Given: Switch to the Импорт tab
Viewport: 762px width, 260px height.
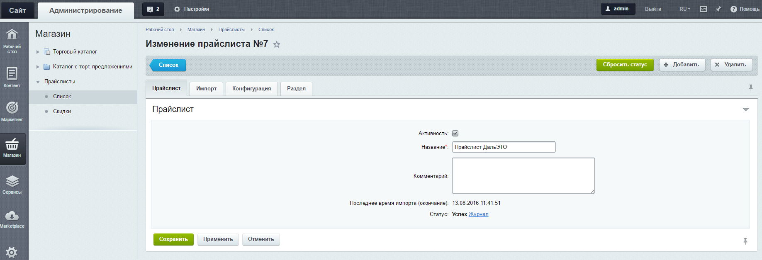Looking at the screenshot, I should [x=206, y=89].
